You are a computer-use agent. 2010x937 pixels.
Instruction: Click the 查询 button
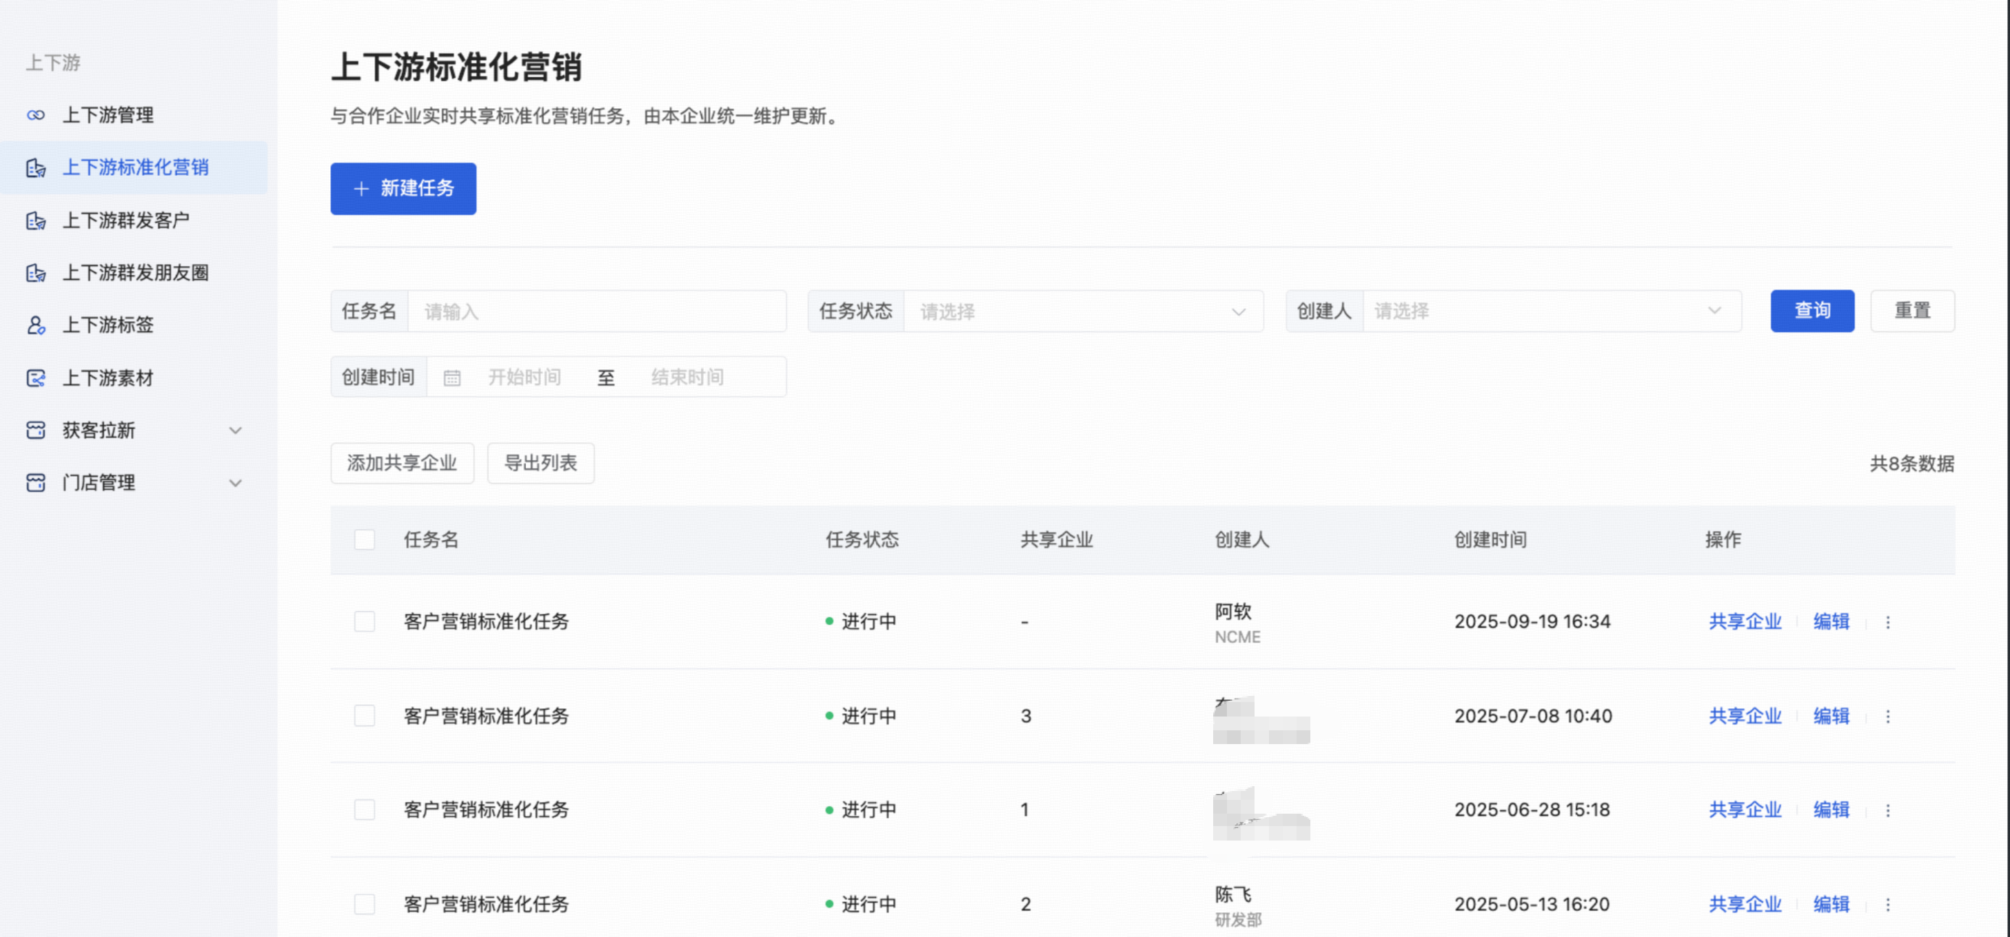pos(1811,311)
